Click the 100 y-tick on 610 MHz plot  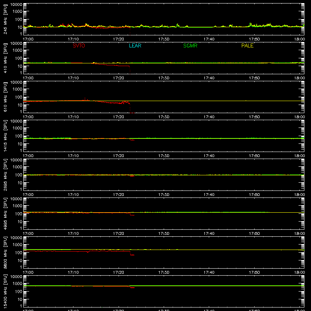19,97
